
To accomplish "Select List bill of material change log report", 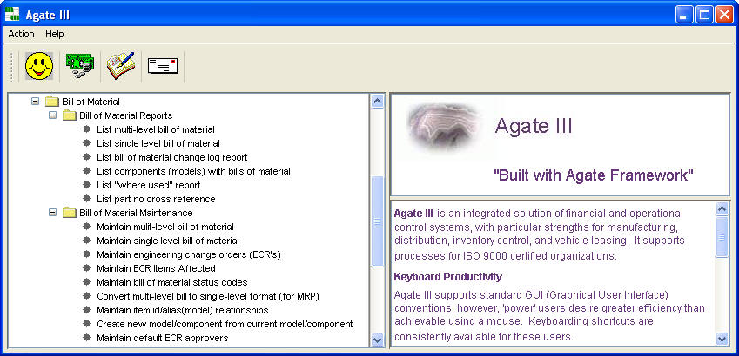I will pos(172,157).
